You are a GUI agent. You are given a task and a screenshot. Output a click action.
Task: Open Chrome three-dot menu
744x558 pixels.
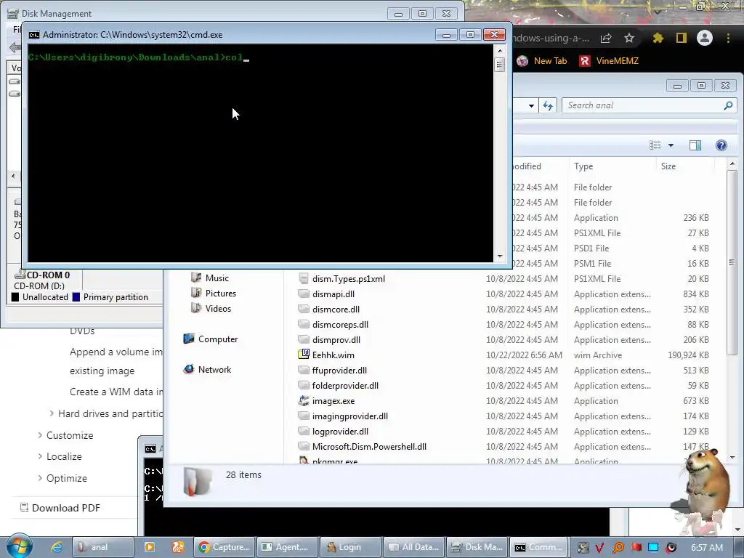point(728,38)
